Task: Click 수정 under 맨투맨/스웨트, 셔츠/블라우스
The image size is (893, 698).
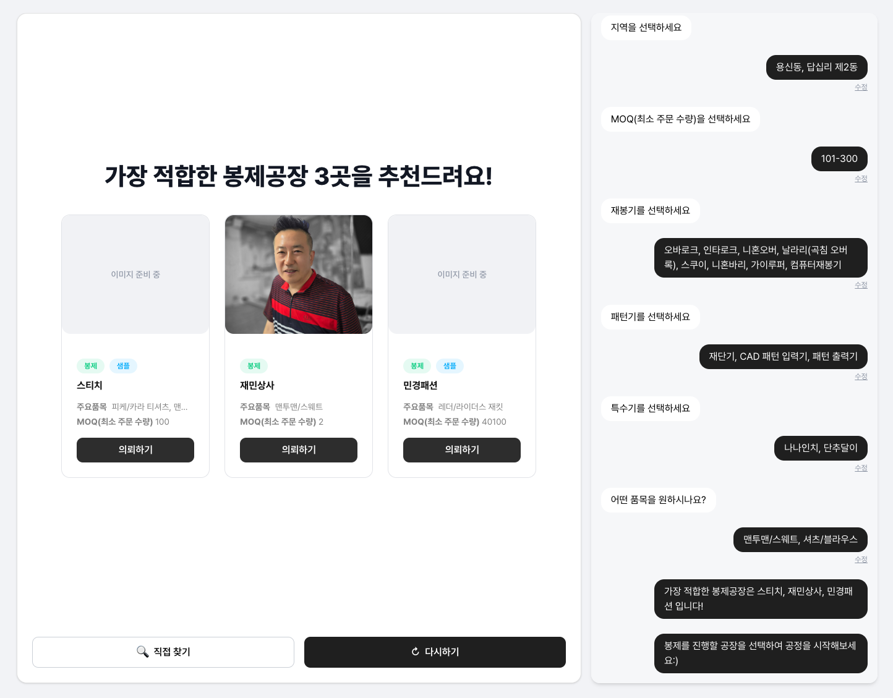Action: (x=861, y=560)
